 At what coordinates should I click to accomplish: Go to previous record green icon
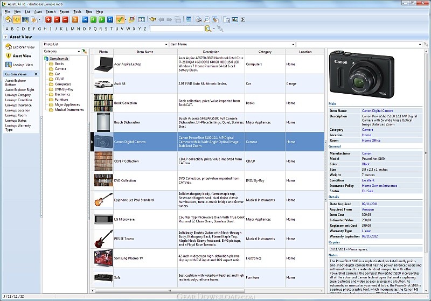[93, 19]
